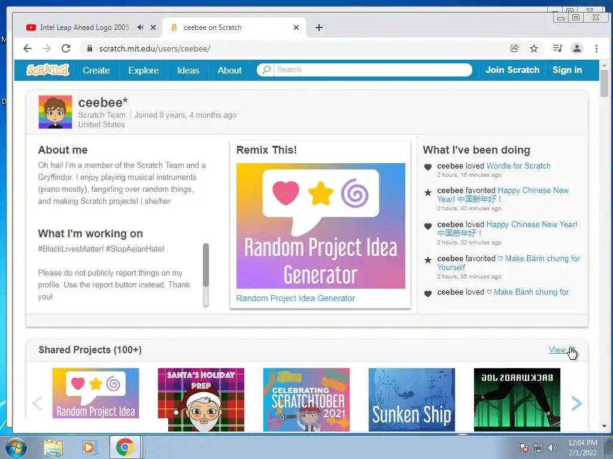This screenshot has width=613, height=459.
Task: Open the Ideas page
Action: pos(188,71)
